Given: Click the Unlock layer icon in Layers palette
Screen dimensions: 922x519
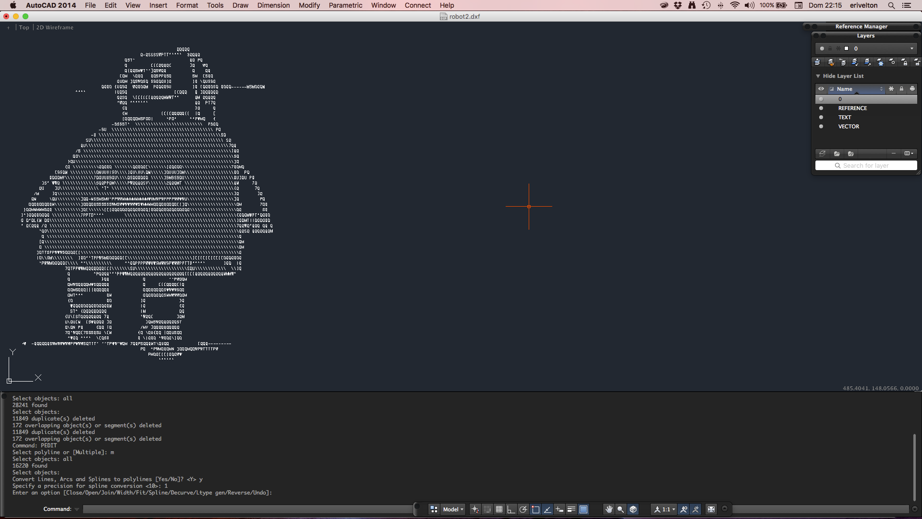Looking at the screenshot, I should click(918, 62).
